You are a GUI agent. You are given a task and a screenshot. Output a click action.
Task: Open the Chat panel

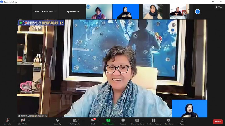coord(93,121)
